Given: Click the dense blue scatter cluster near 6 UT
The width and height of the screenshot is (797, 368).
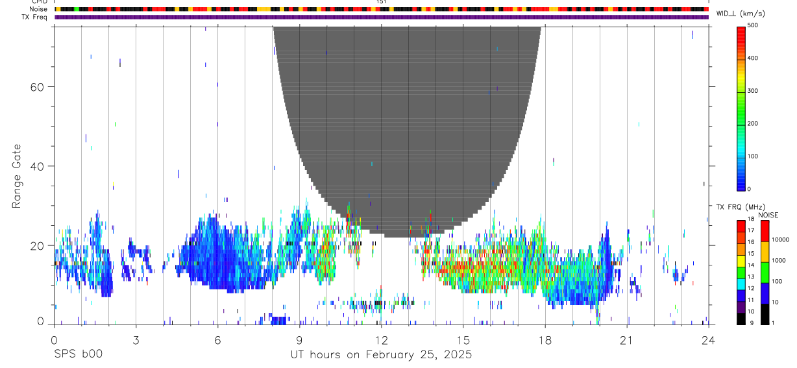Looking at the screenshot, I should click(x=221, y=256).
